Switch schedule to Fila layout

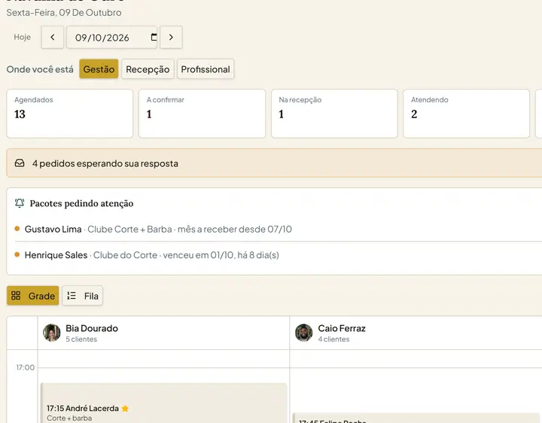(x=82, y=296)
